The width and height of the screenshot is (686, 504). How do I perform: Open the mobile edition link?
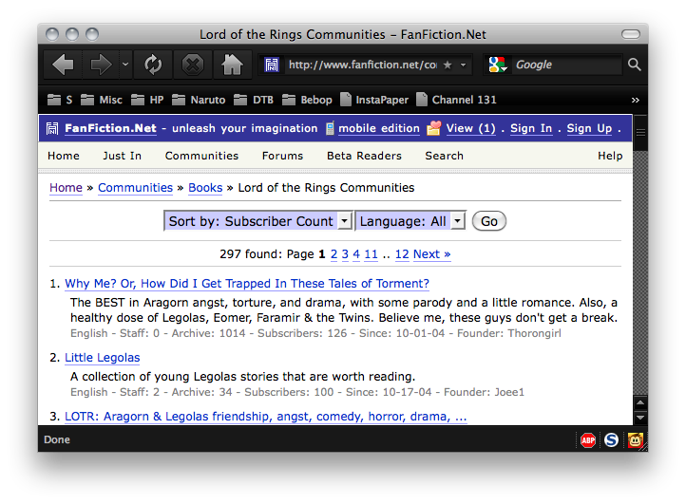coord(379,128)
